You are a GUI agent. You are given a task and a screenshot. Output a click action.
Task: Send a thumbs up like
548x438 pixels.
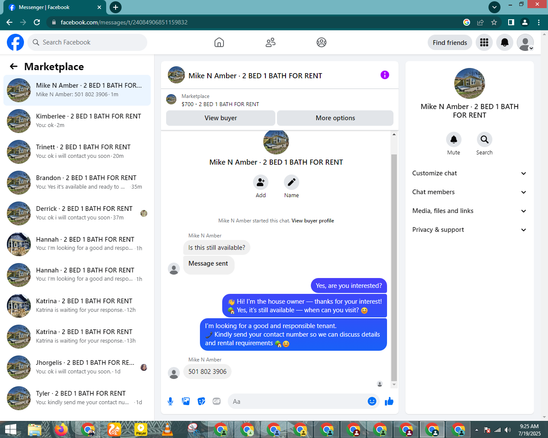coord(389,401)
